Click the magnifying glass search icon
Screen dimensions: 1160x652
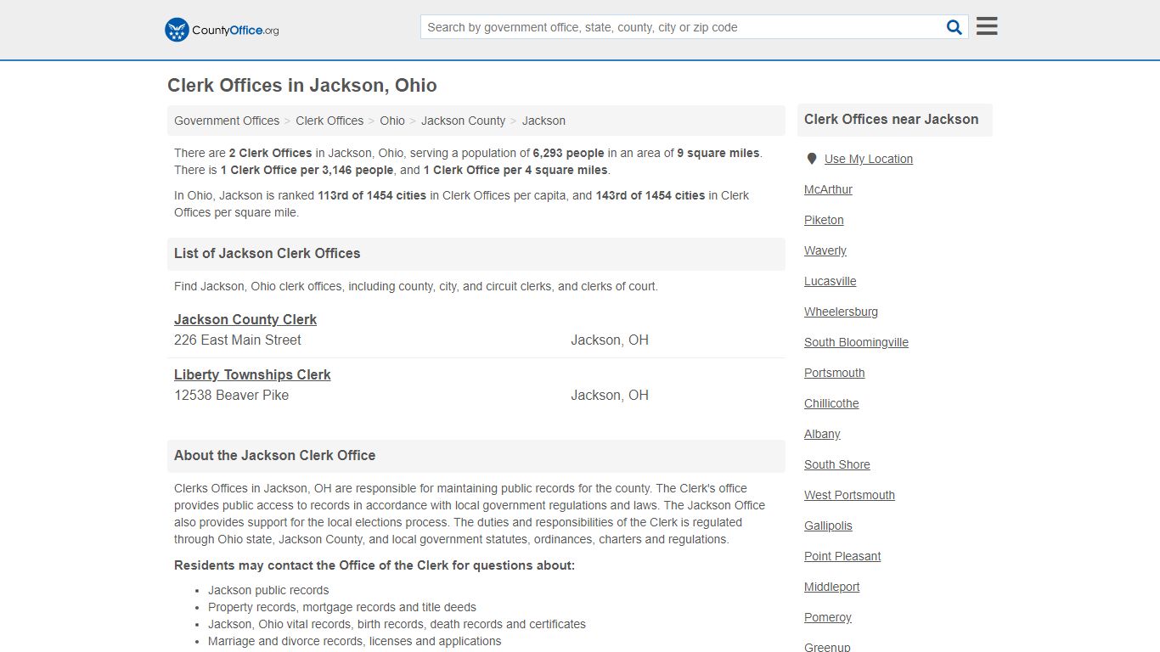[x=954, y=27]
